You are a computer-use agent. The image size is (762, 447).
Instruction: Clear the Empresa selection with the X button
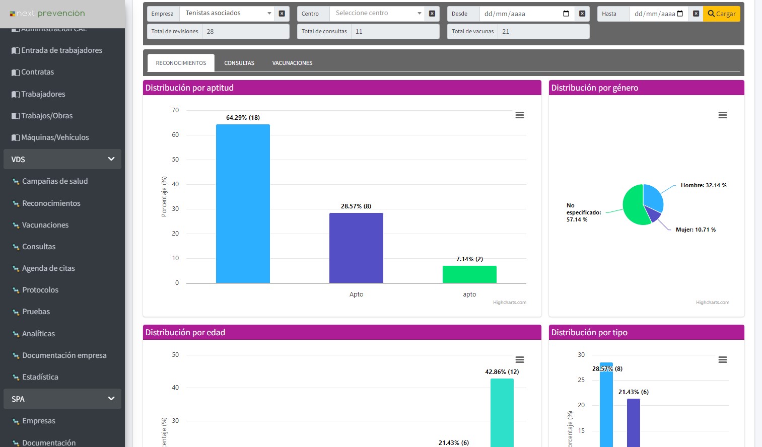pos(282,14)
